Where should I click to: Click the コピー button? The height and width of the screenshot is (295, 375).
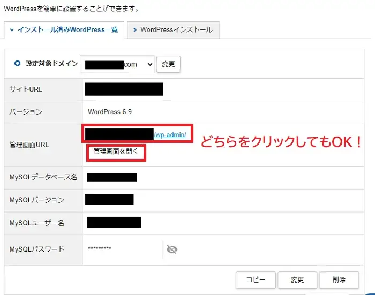pos(256,279)
